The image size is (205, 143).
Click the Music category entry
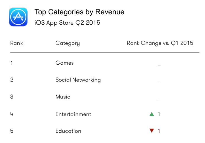pos(63,97)
